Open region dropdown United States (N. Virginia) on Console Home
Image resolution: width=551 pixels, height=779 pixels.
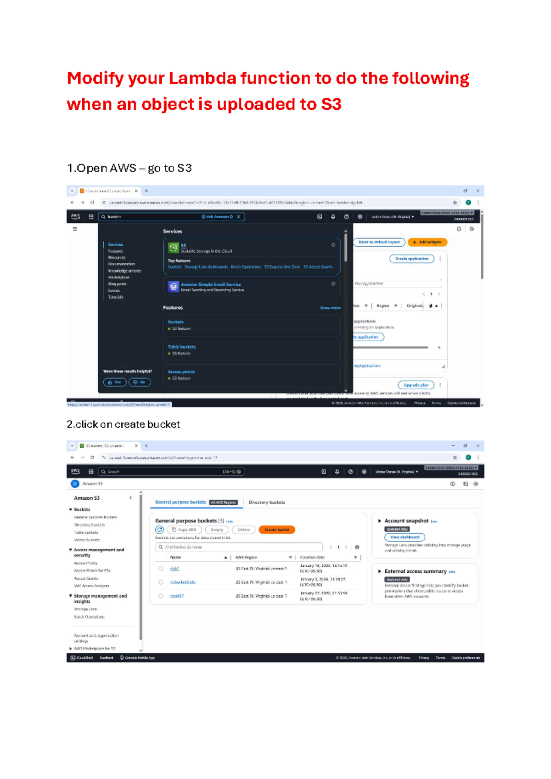coord(393,217)
